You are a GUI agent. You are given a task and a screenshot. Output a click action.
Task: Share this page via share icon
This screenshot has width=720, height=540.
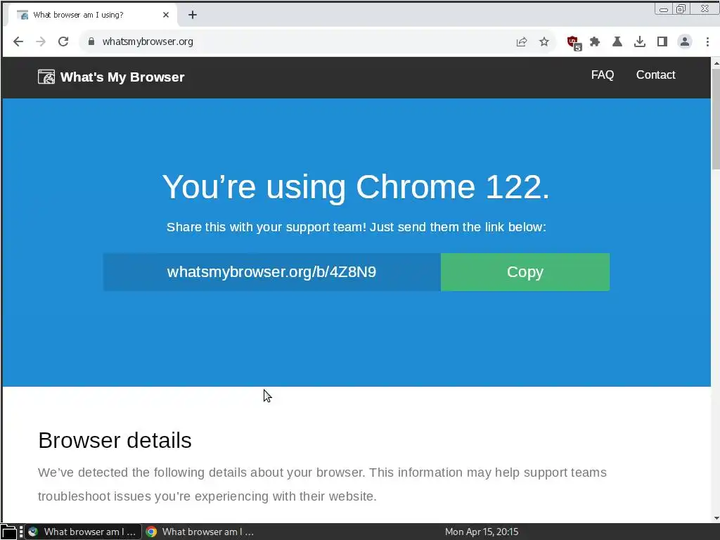pyautogui.click(x=522, y=41)
